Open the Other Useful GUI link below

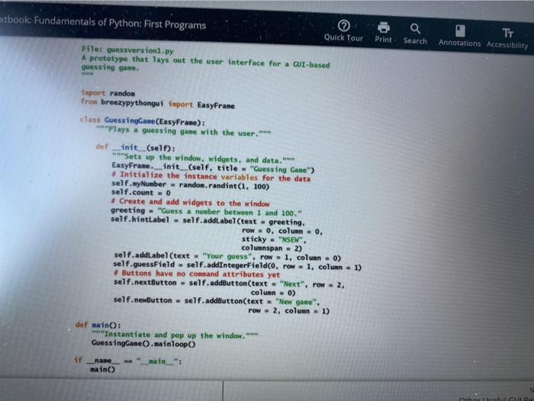tap(496, 398)
